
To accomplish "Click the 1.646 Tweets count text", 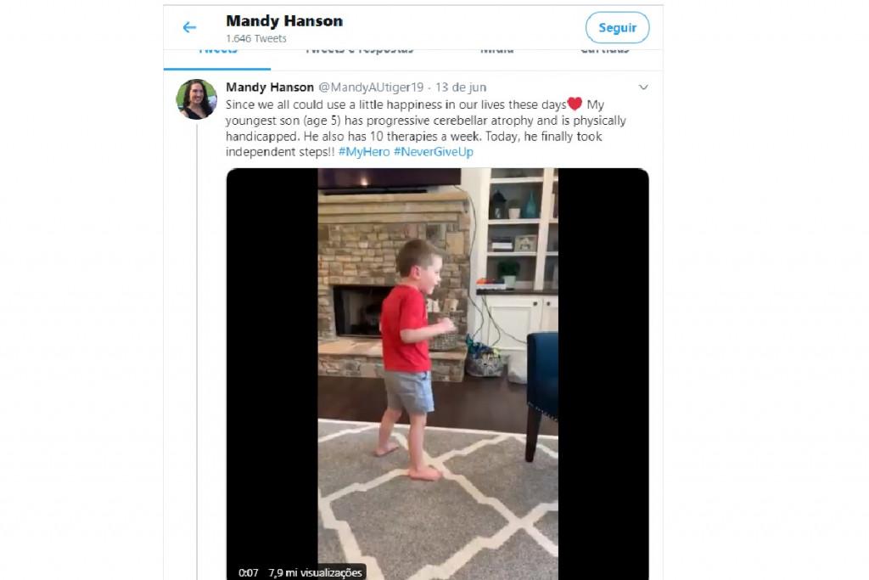I will [256, 39].
